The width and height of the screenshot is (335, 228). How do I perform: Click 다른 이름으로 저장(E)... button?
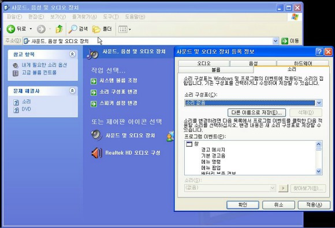click(256, 113)
